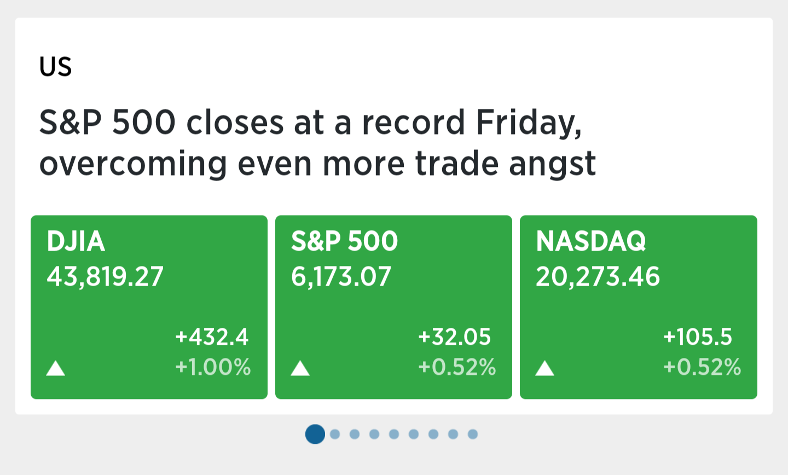Click the DJIA +1.00% change value
788x475 pixels.
pos(213,367)
